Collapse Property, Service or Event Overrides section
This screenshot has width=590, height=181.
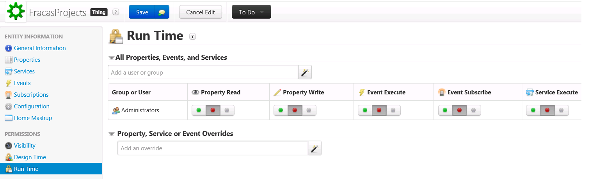(x=112, y=134)
